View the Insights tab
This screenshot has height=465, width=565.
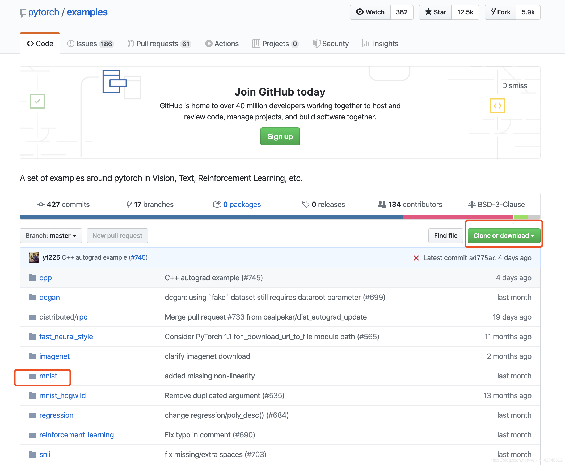pyautogui.click(x=380, y=44)
